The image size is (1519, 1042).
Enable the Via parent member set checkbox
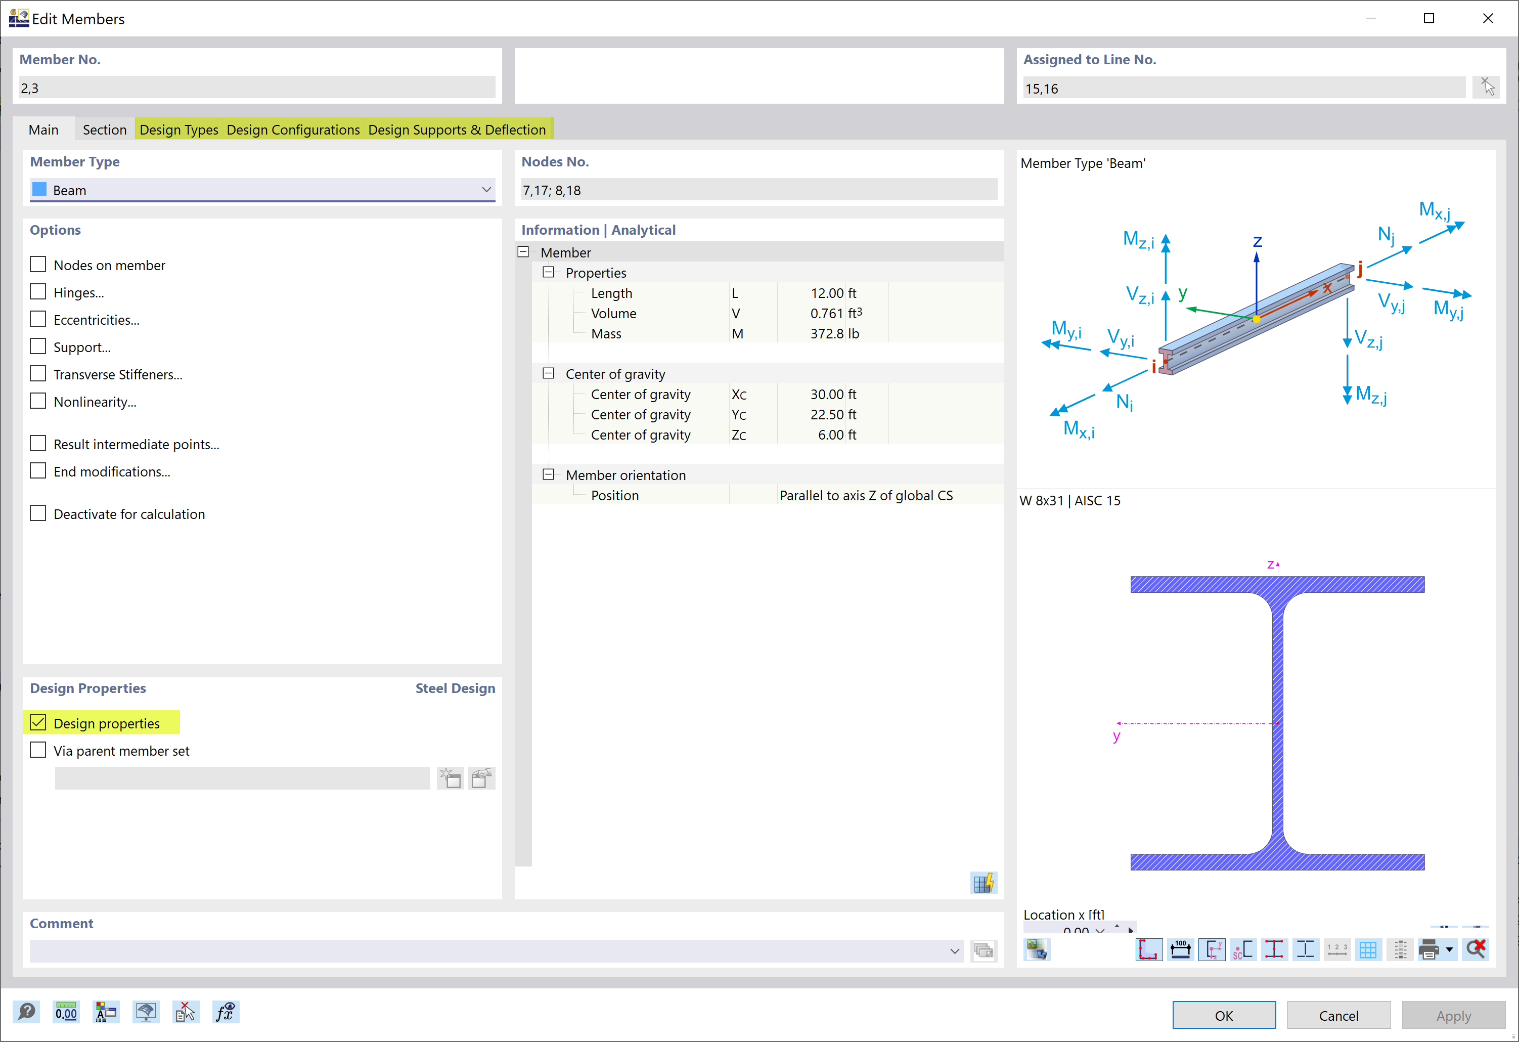pyautogui.click(x=38, y=750)
